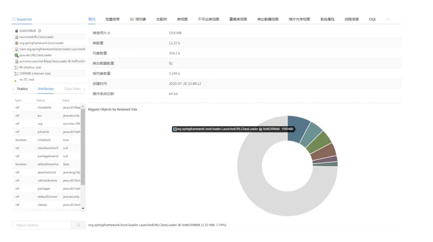
Task: Click the Name column header
Action: click(x=41, y=100)
